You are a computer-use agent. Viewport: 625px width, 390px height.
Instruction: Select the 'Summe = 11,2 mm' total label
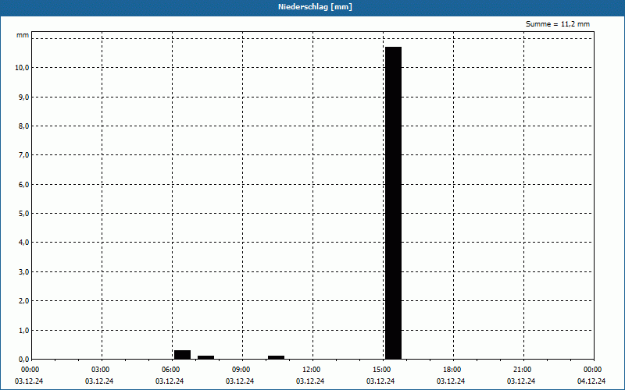[x=558, y=24]
